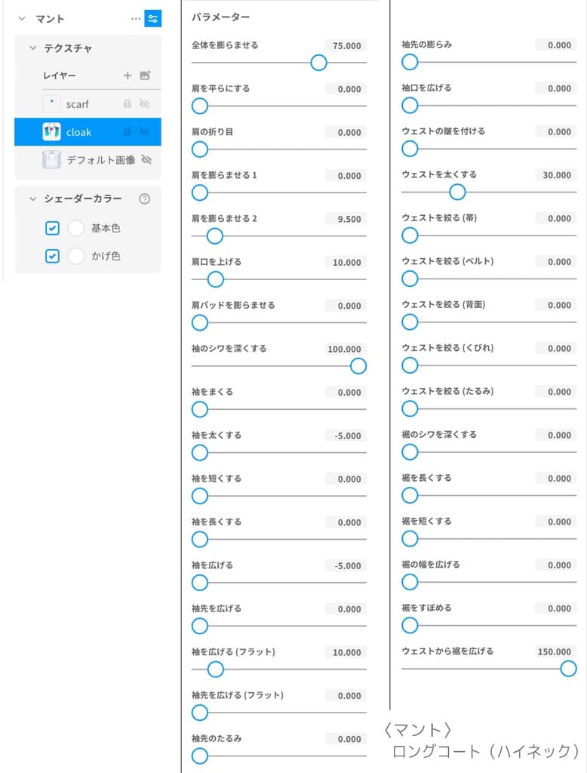587x773 pixels.
Task: Click the レイヤー label
Action: pyautogui.click(x=59, y=75)
